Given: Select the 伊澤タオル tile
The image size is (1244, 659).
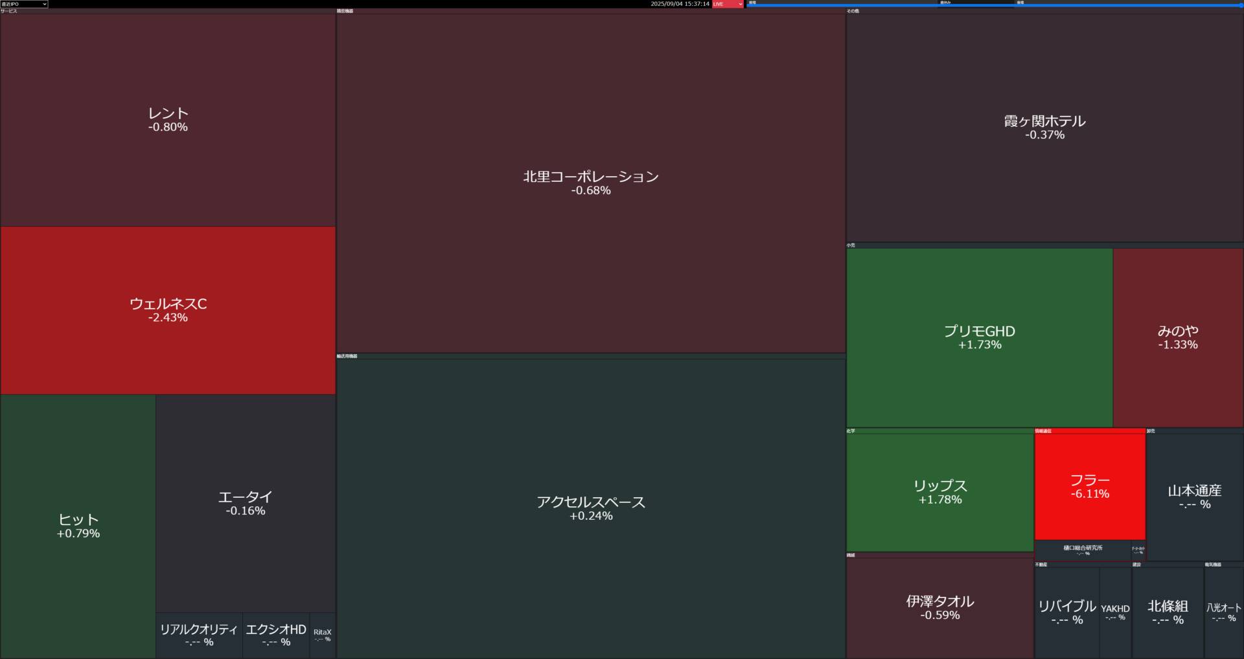Looking at the screenshot, I should click(940, 608).
